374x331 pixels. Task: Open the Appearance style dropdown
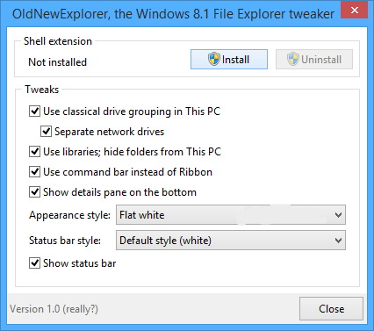click(231, 215)
